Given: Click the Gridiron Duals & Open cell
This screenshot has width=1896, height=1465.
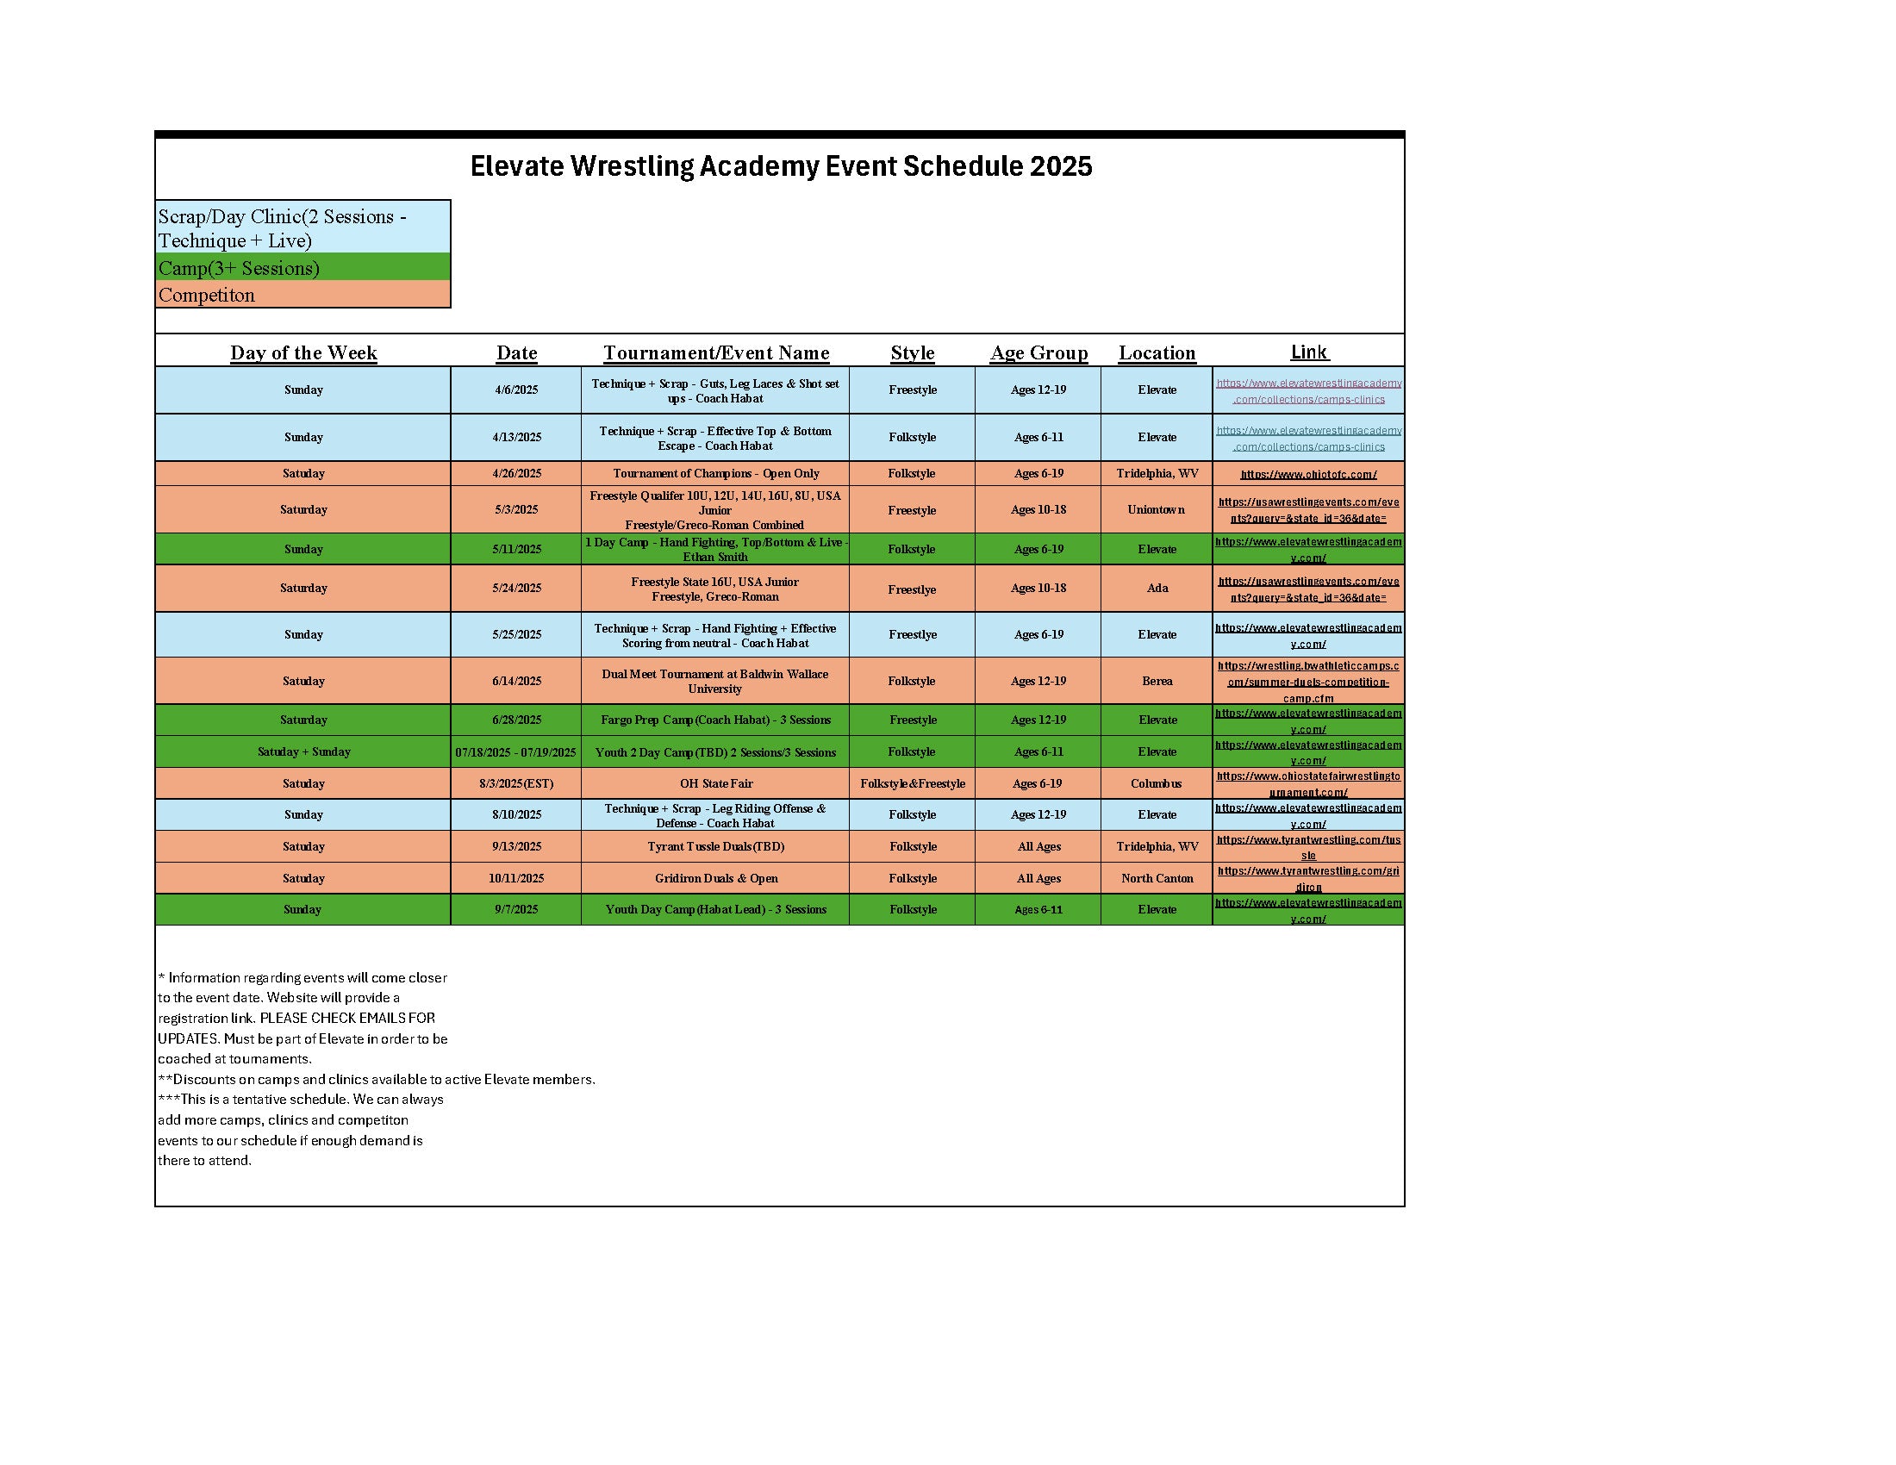Looking at the screenshot, I should click(x=716, y=878).
